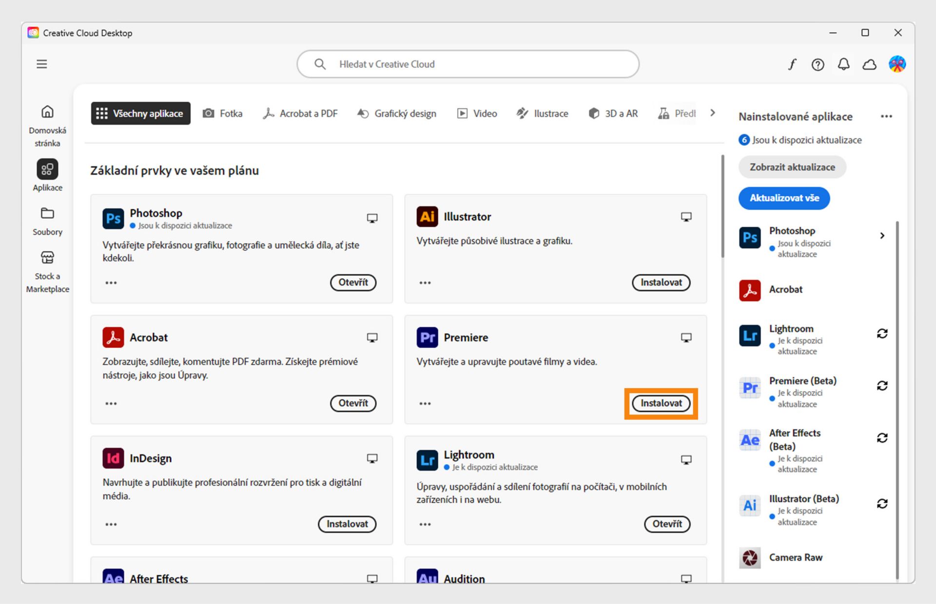
Task: Update Premiere (Beta) via refresh icon
Action: pyautogui.click(x=882, y=386)
